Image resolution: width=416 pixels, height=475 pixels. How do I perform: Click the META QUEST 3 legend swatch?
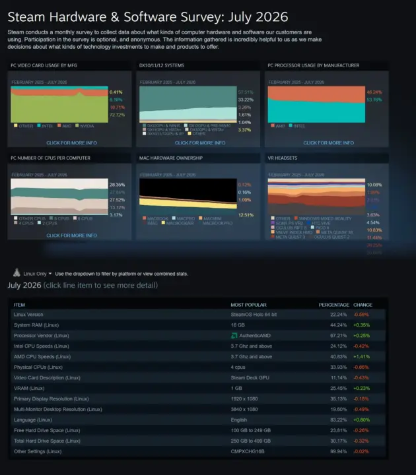point(273,237)
